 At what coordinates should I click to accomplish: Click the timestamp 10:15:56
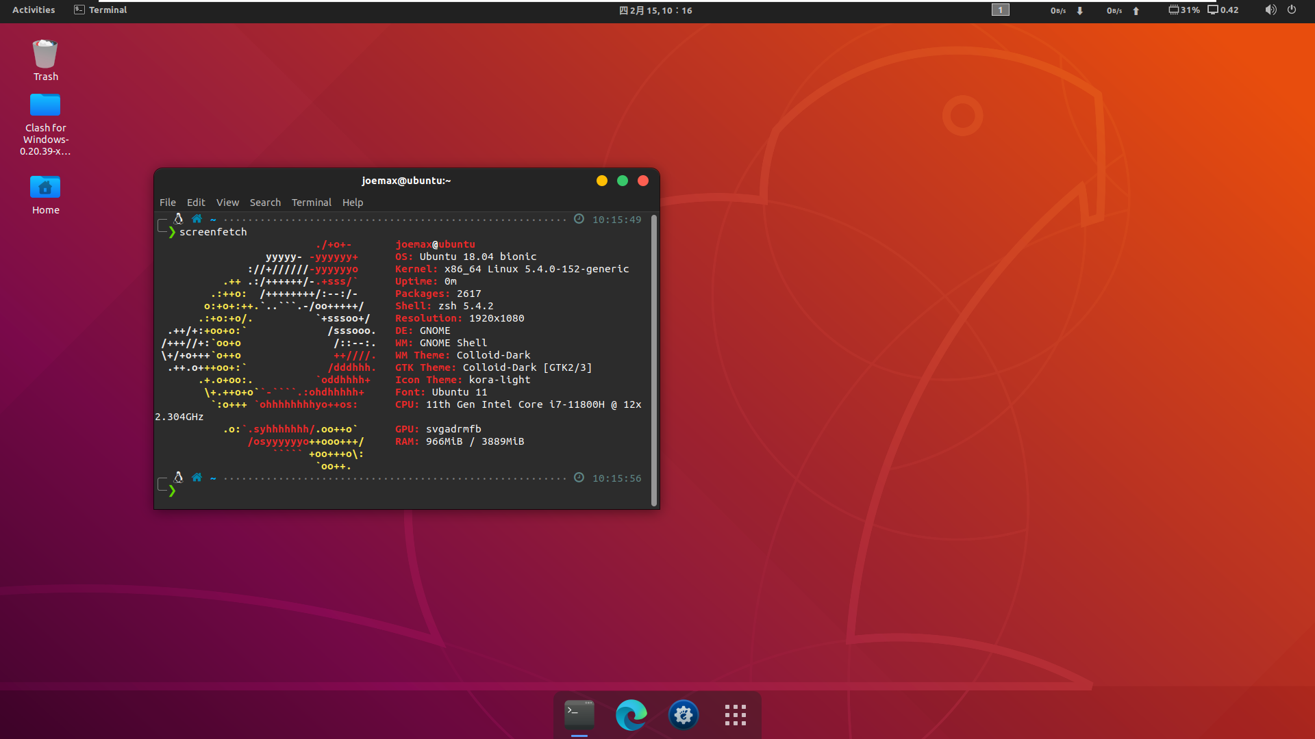click(617, 478)
